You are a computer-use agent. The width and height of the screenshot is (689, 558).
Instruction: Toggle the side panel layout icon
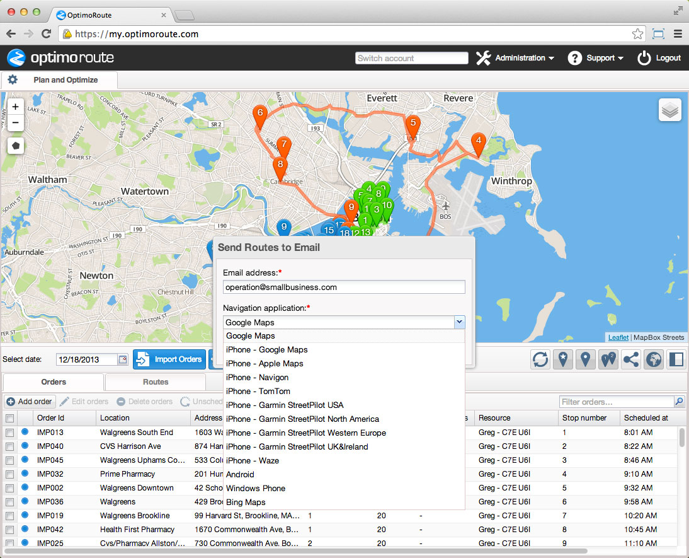(676, 359)
